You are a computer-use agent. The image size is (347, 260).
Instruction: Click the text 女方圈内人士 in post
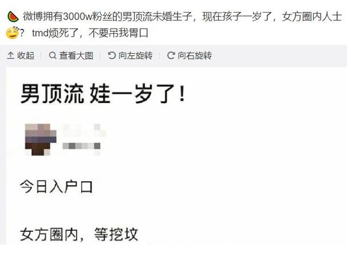312,17
